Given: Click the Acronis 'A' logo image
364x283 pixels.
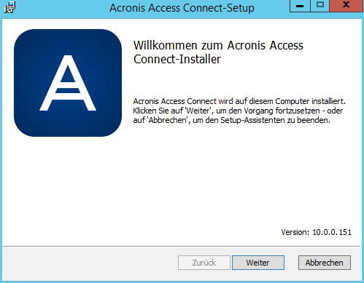Looking at the screenshot, I should click(68, 83).
